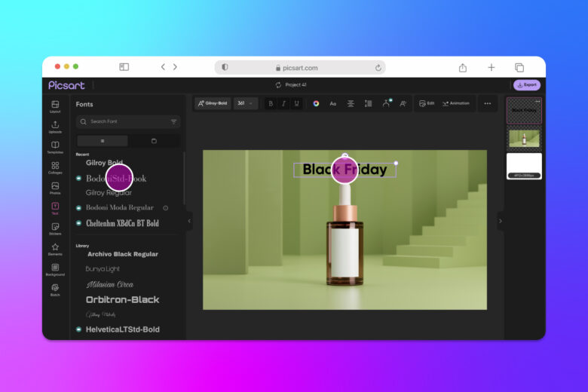Open the Stickers panel

click(x=55, y=229)
